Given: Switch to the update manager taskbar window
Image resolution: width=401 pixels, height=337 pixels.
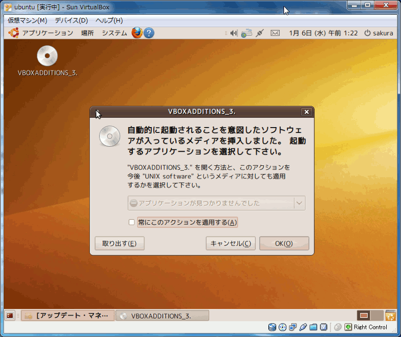Looking at the screenshot, I should coord(68,316).
